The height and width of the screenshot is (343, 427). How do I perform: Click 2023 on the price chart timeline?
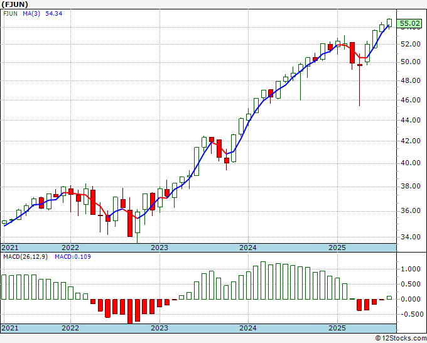(x=159, y=248)
